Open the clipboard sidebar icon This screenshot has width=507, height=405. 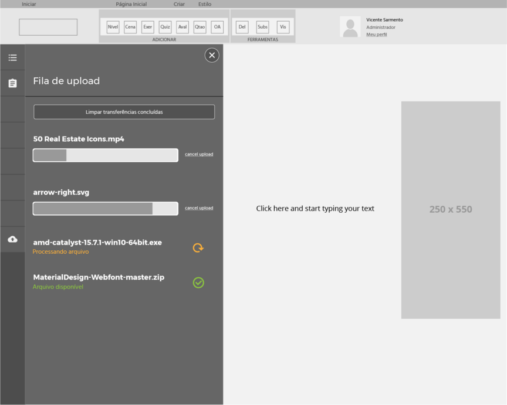[12, 83]
